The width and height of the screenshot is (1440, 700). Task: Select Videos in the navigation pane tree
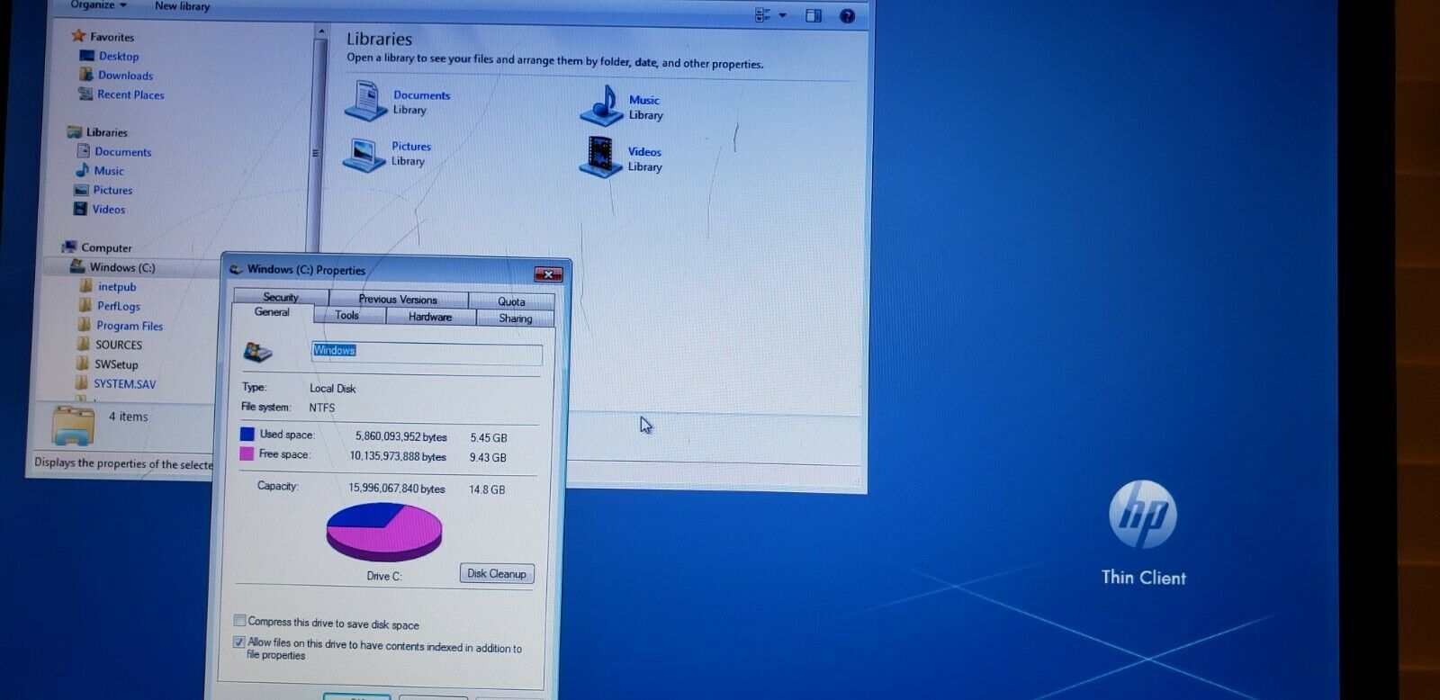point(108,210)
